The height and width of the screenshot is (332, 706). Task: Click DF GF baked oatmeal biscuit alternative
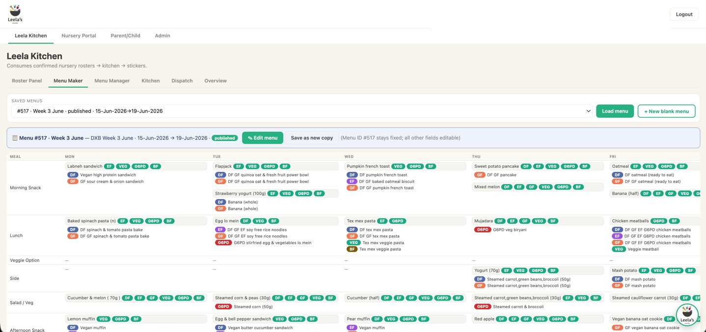(387, 181)
